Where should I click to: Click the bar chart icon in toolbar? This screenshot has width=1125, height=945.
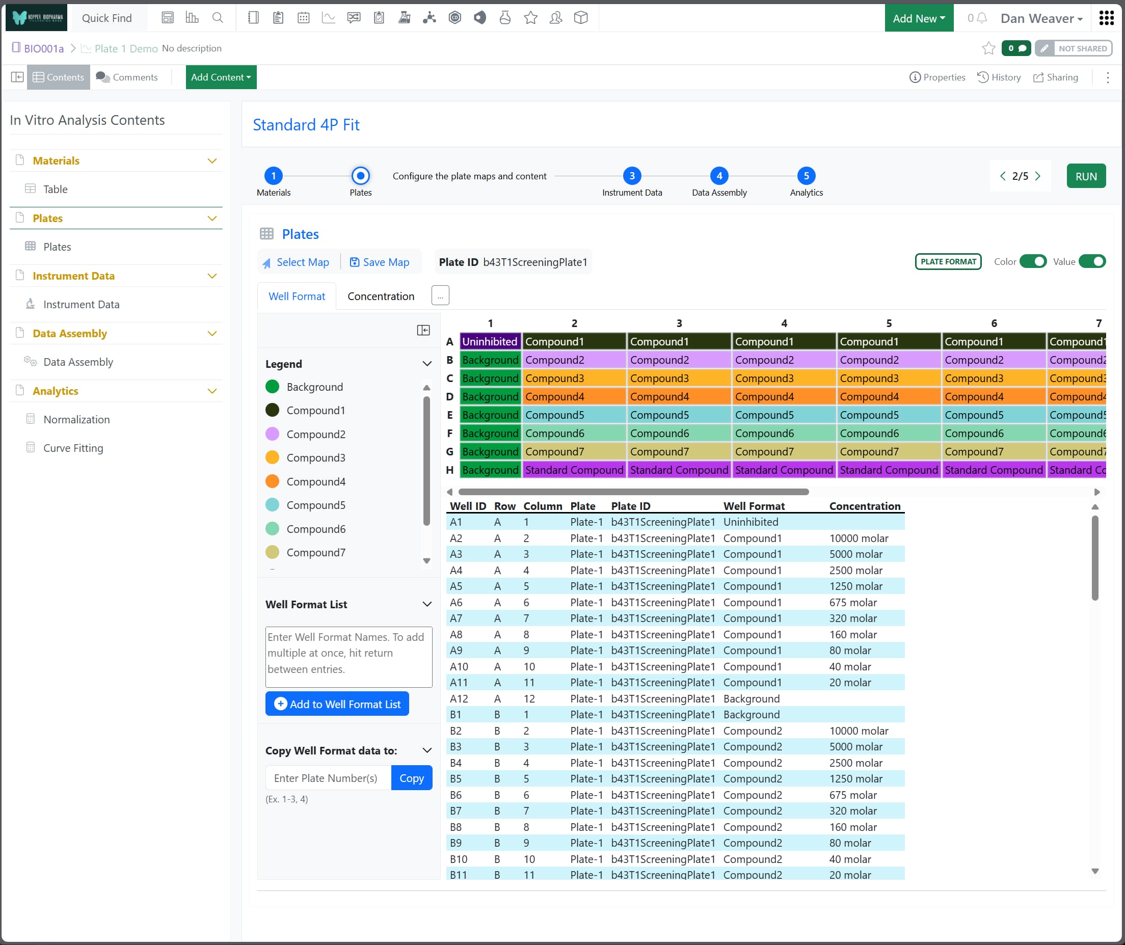pos(192,18)
